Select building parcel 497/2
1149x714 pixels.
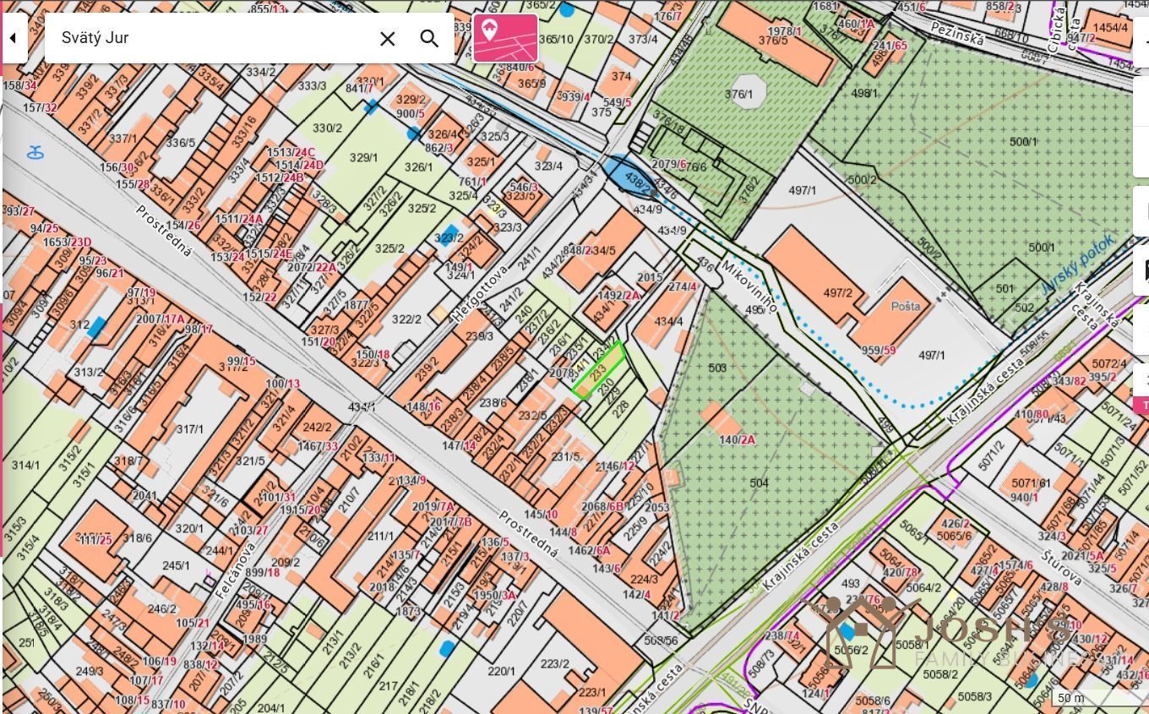pyautogui.click(x=837, y=293)
